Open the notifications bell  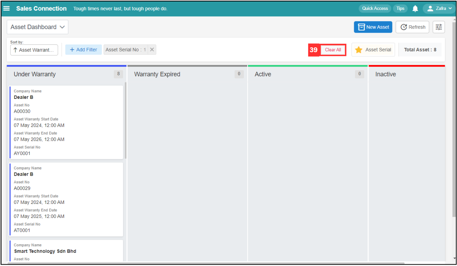[x=415, y=8]
